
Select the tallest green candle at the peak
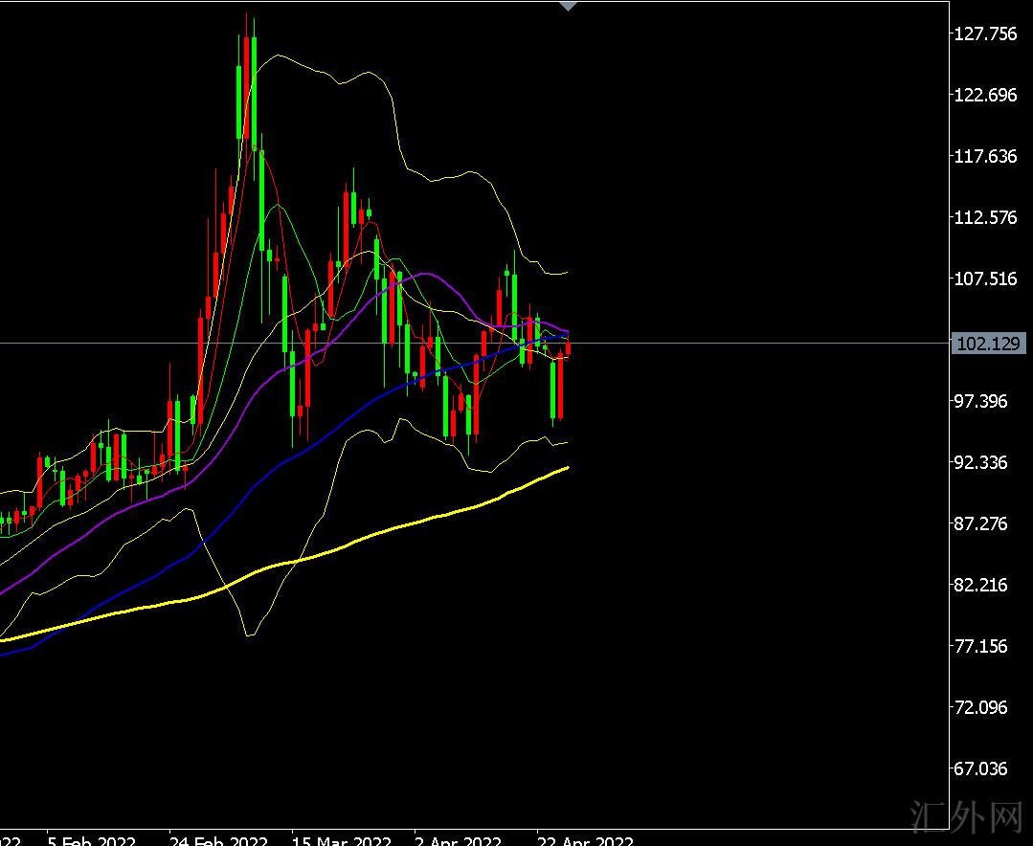tap(238, 101)
